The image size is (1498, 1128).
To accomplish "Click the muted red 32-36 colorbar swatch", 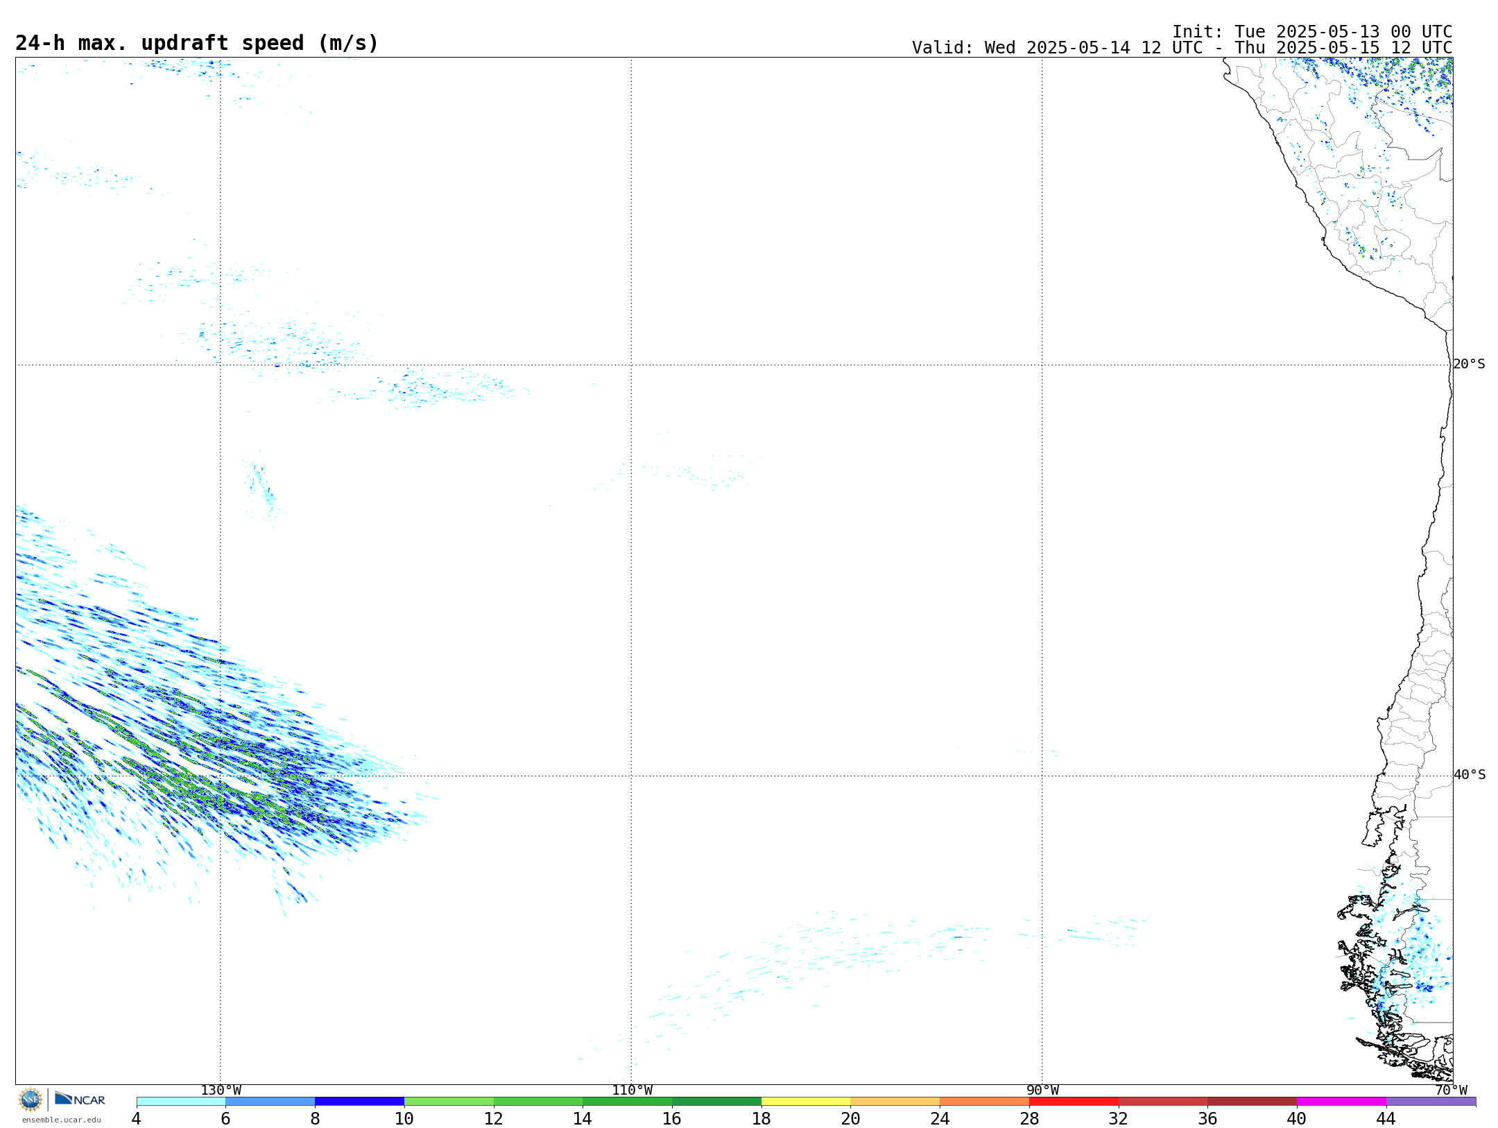I will click(1163, 1102).
